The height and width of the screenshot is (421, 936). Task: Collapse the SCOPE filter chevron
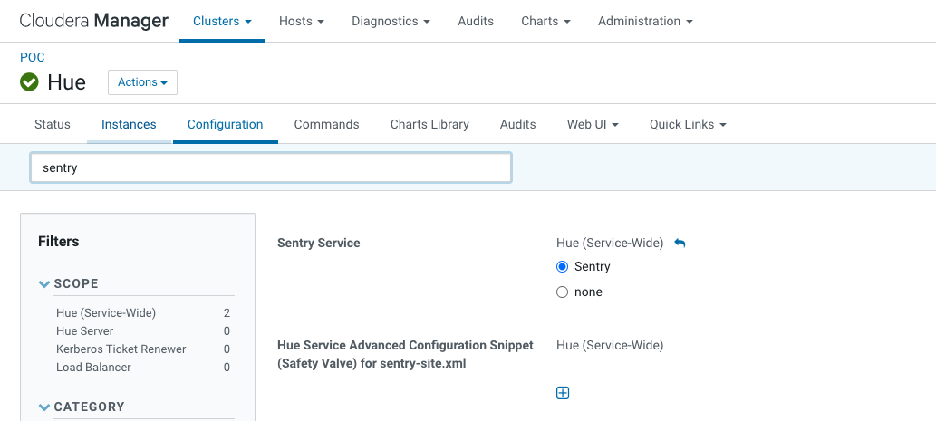click(x=44, y=284)
